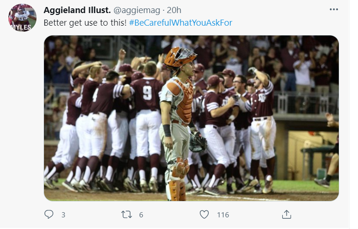Open the share tweet upload icon
Viewport: 358px width, 229px height.
tap(286, 215)
